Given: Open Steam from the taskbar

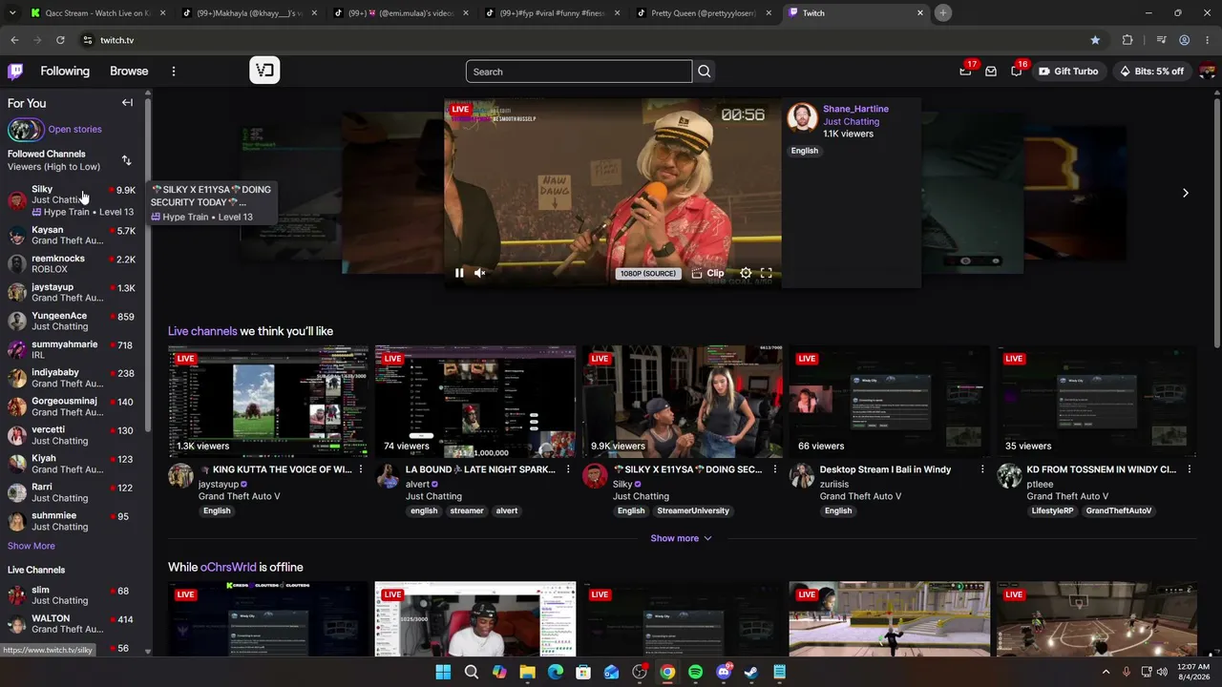Looking at the screenshot, I should click(x=751, y=672).
